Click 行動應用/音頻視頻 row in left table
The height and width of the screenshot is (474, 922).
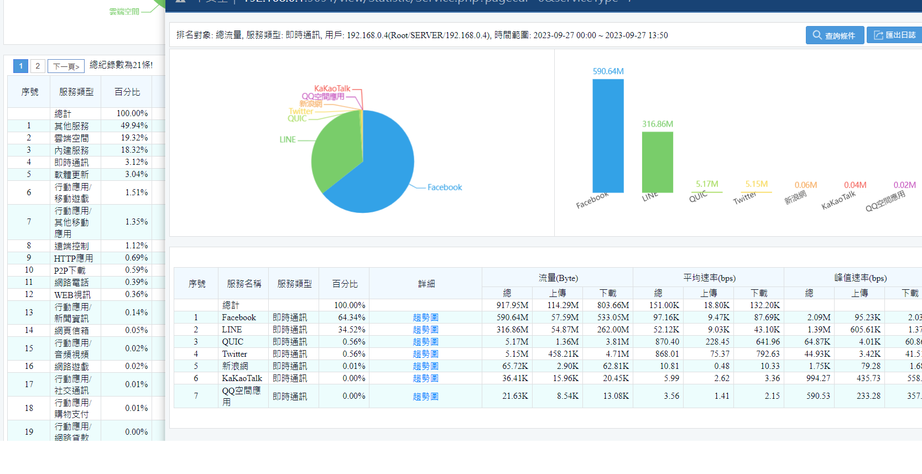[x=86, y=348]
